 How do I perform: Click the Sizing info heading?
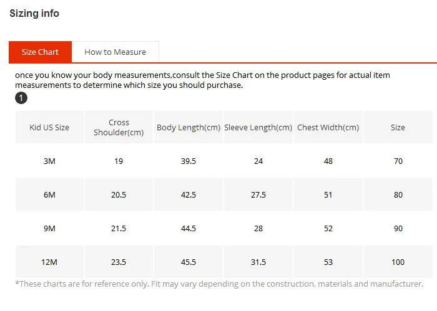[x=34, y=14]
